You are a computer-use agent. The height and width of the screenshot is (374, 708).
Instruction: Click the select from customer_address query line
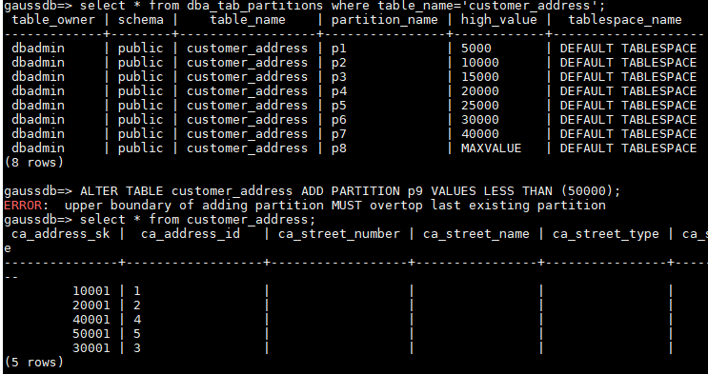click(160, 220)
